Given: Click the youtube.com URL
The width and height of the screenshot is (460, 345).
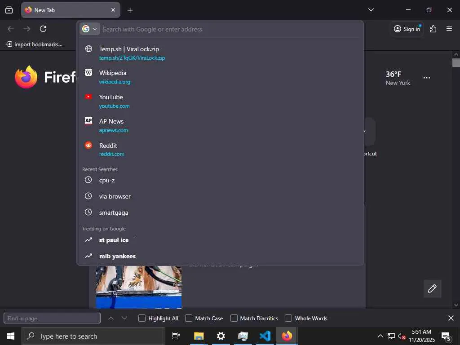Looking at the screenshot, I should coord(114,106).
